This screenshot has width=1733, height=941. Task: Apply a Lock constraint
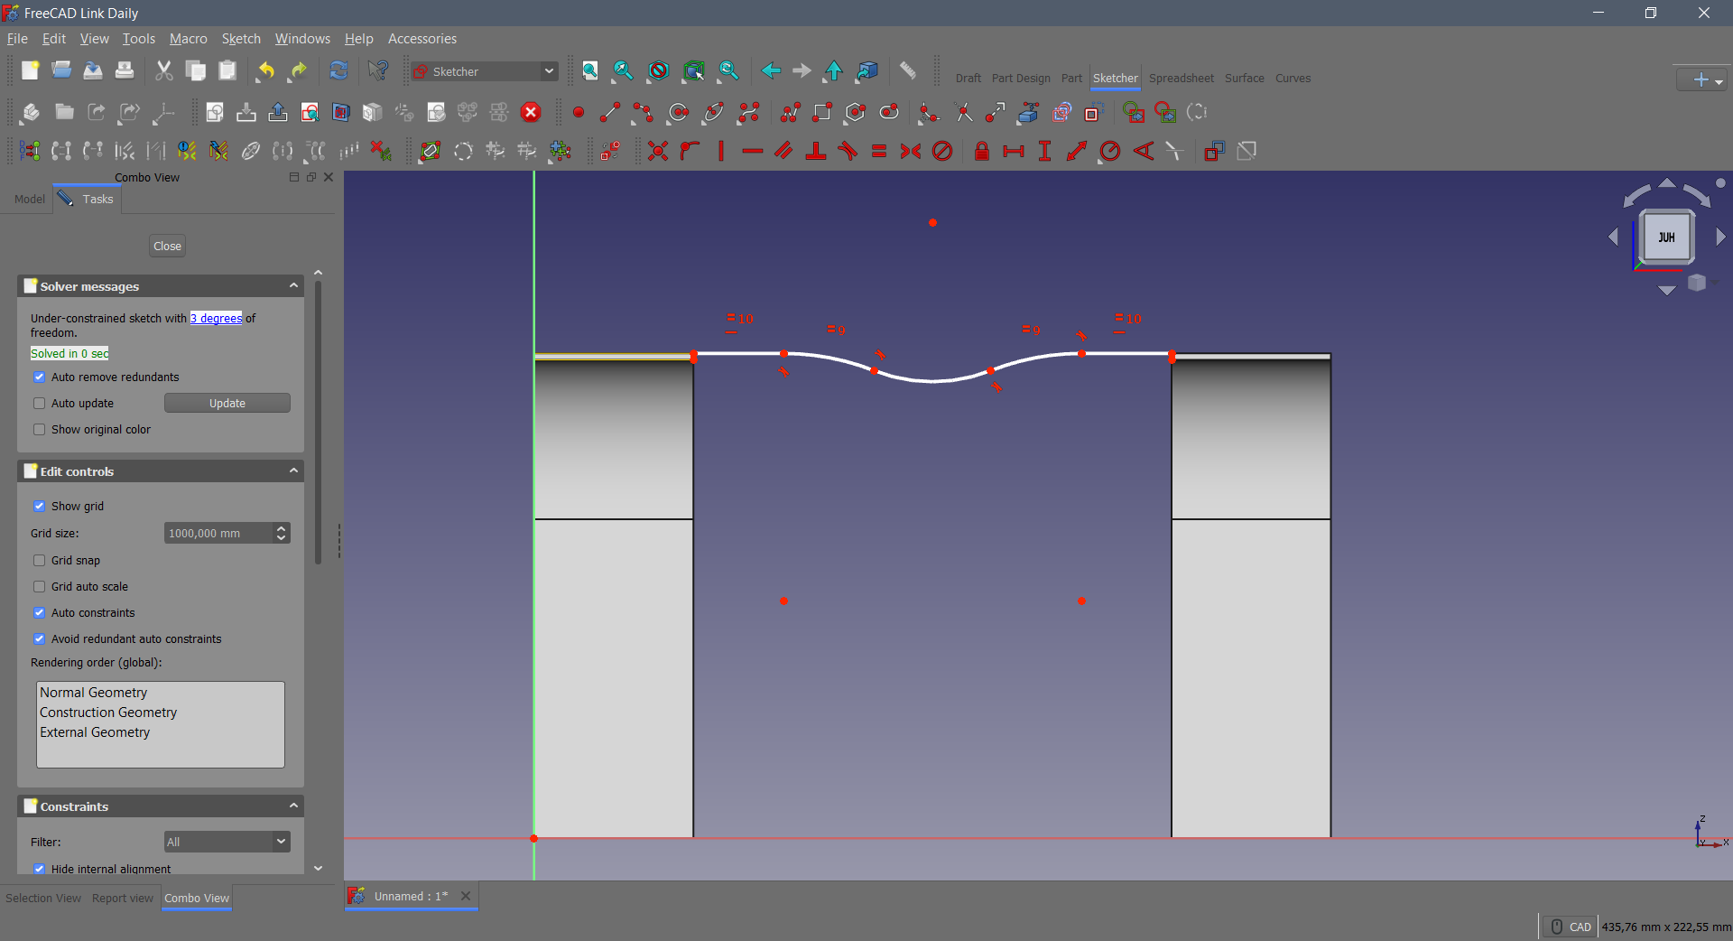point(982,151)
